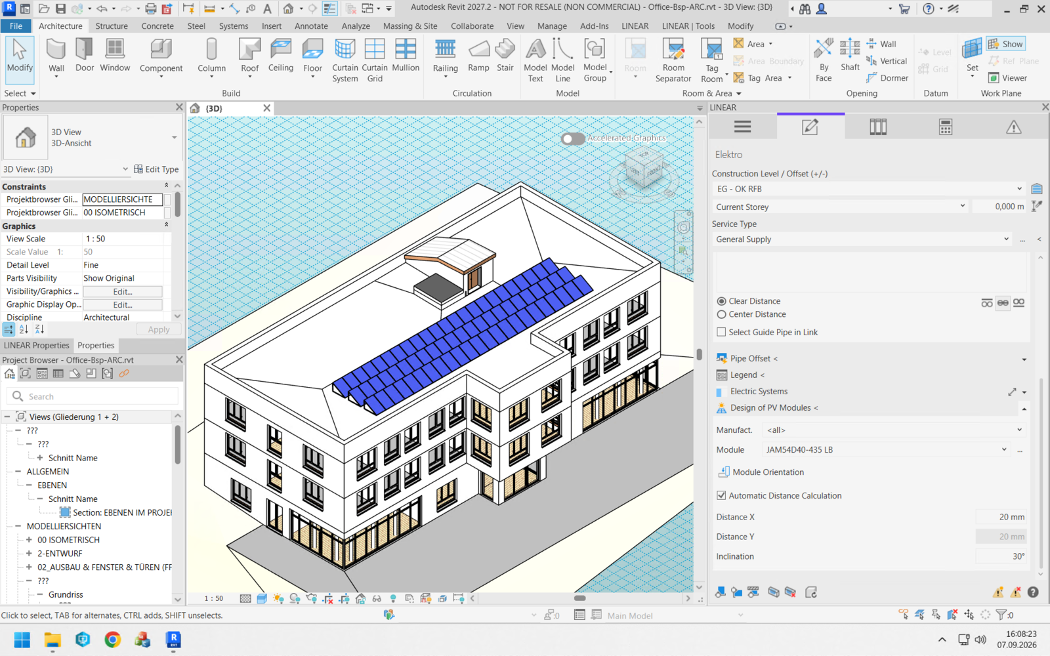Open LINEAR panel calculator icon tab
Image resolution: width=1050 pixels, height=656 pixels.
tap(946, 127)
